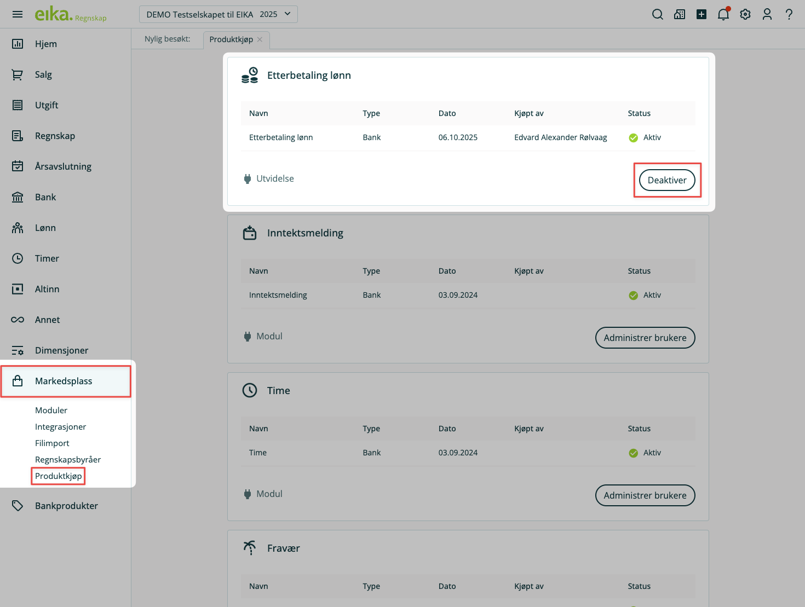
Task: Close the Produktkjøp tab
Action: pyautogui.click(x=260, y=39)
